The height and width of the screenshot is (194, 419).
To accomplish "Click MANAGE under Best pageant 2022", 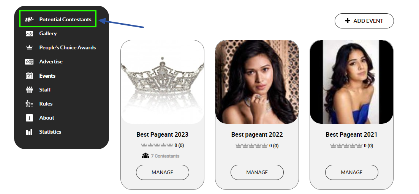I will [257, 172].
